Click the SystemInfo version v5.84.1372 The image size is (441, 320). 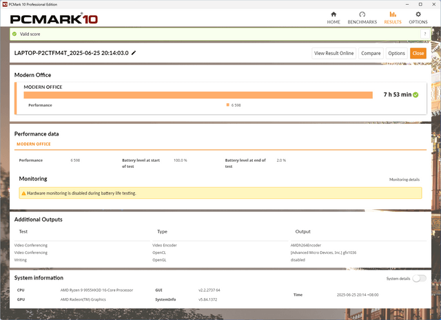pyautogui.click(x=207, y=299)
